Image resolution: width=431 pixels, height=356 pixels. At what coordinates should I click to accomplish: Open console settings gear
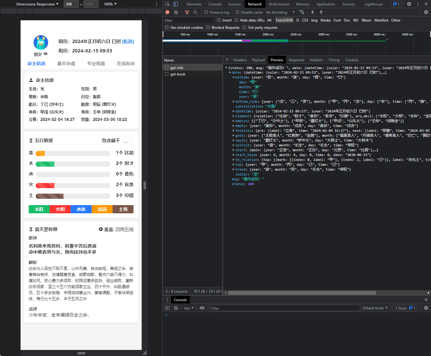point(426,308)
